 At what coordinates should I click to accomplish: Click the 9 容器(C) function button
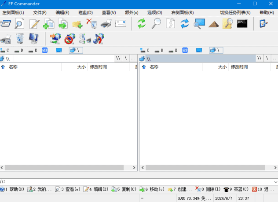236,189
